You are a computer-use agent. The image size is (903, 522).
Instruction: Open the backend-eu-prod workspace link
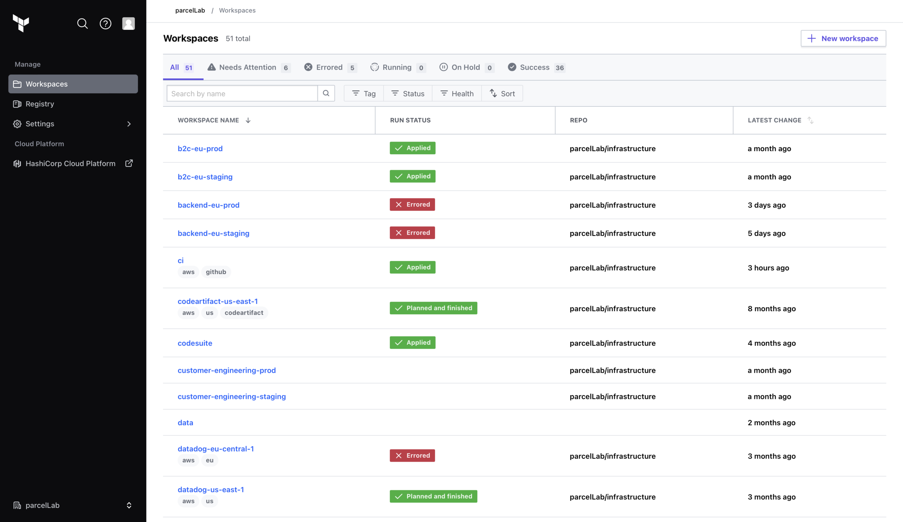click(208, 205)
